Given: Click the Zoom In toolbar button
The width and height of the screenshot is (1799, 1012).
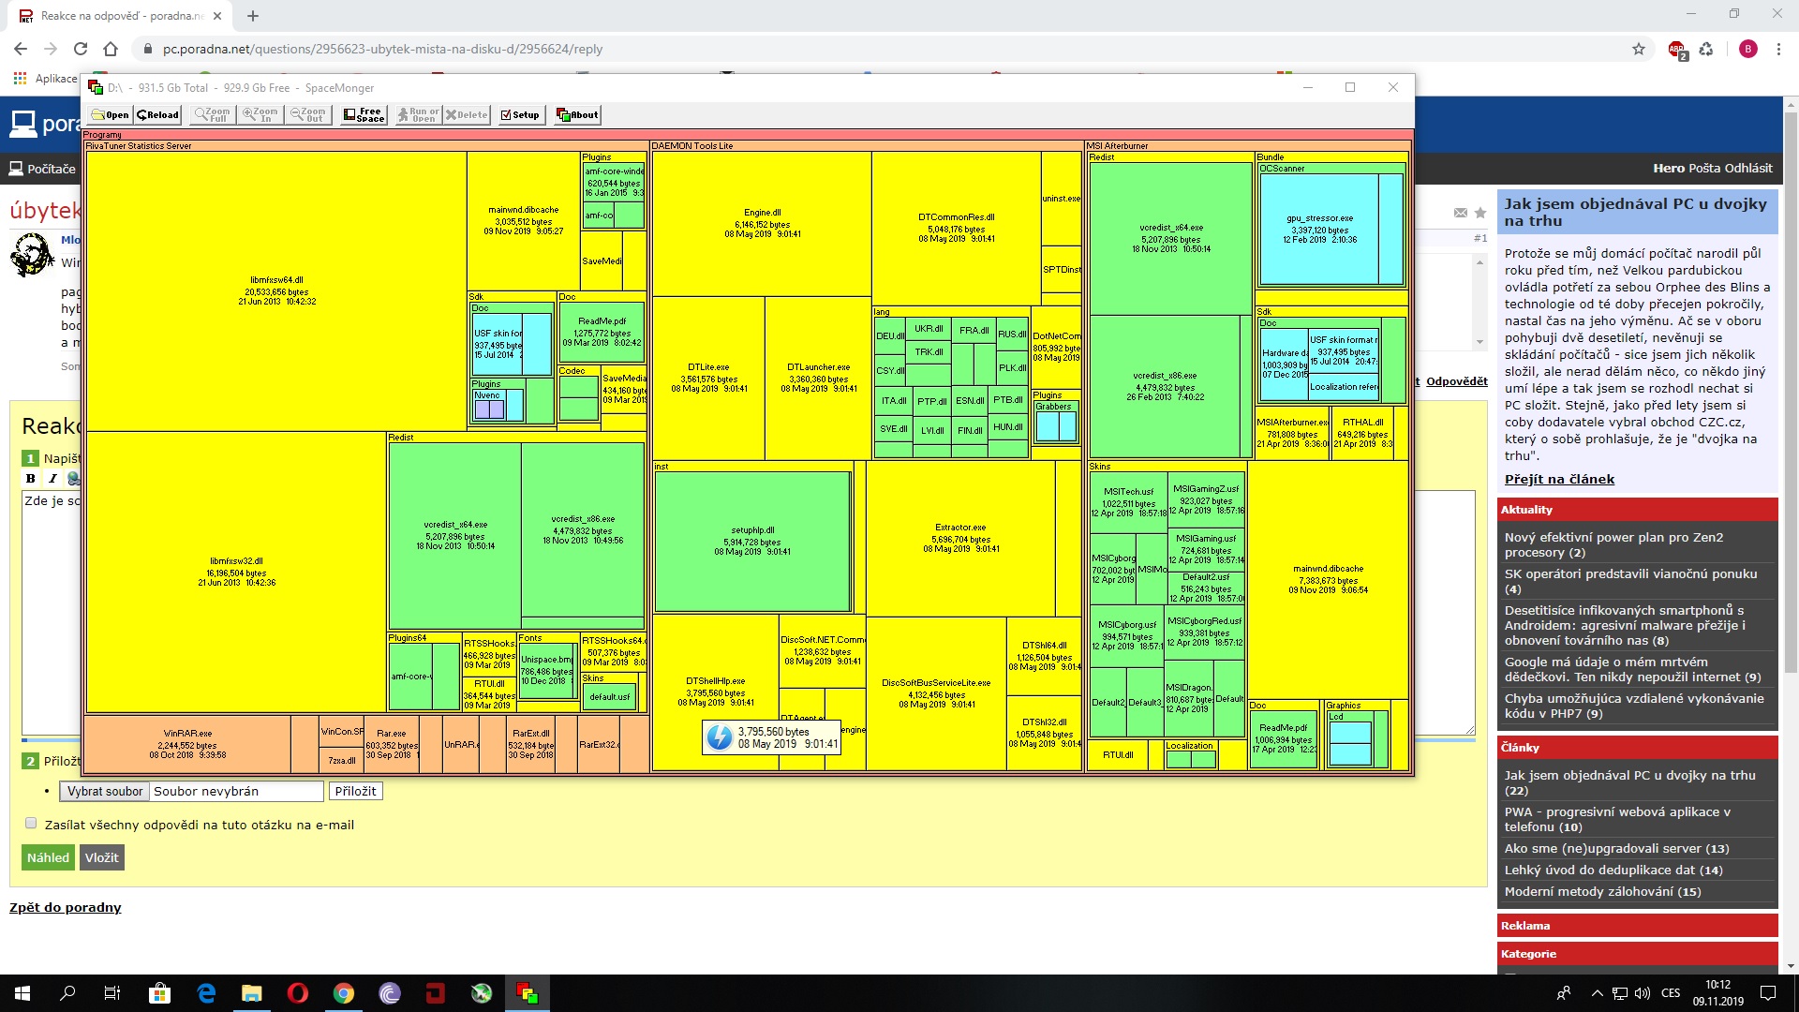Looking at the screenshot, I should pos(260,114).
